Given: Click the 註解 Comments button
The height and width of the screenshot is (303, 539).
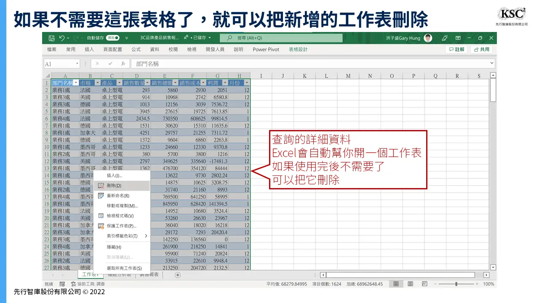Looking at the screenshot, I should pyautogui.click(x=456, y=49).
